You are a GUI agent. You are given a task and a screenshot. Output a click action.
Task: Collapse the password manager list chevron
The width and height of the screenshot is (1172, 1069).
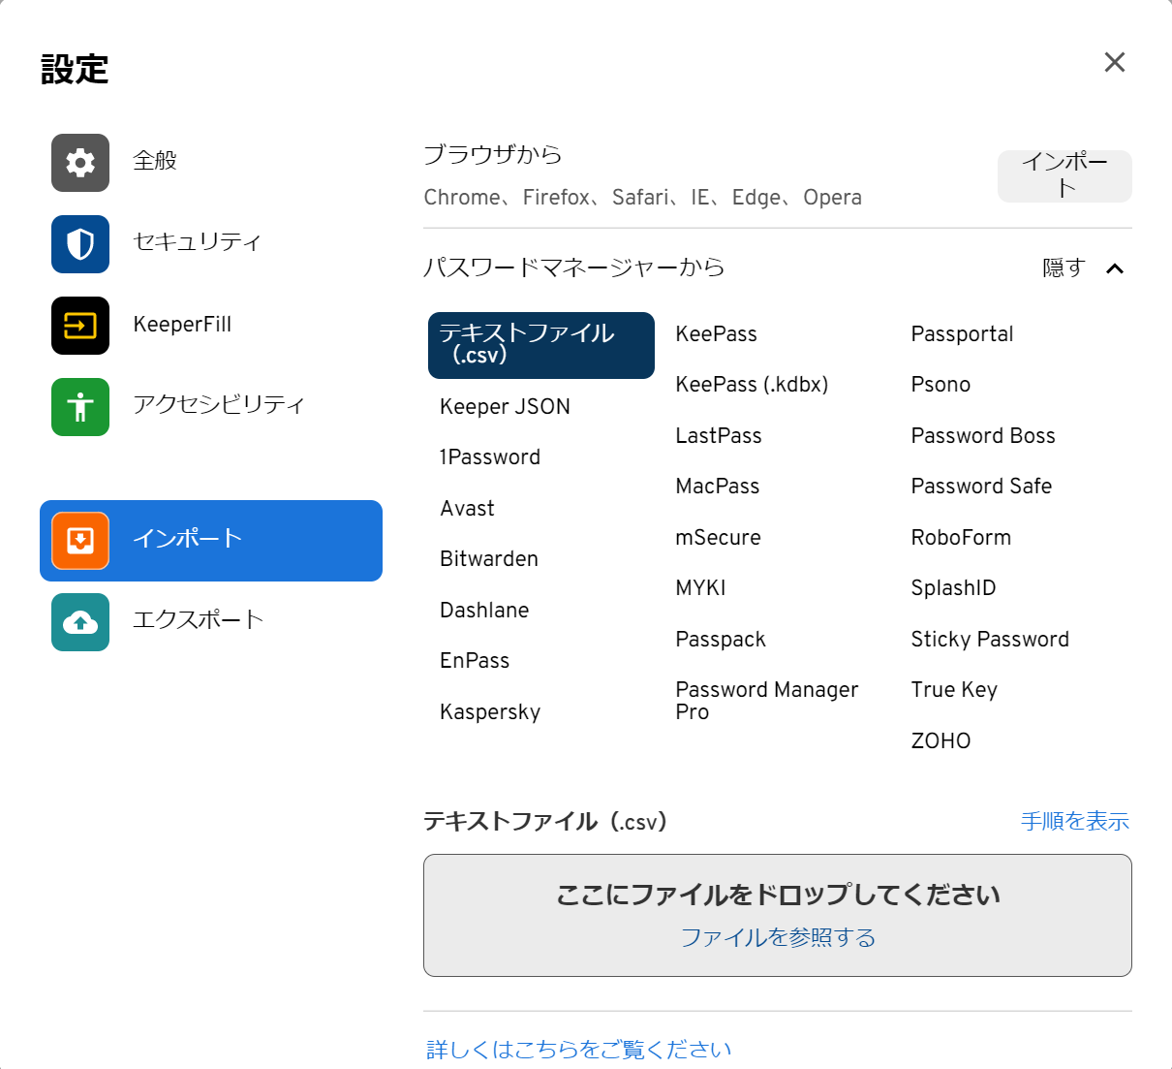[1115, 268]
